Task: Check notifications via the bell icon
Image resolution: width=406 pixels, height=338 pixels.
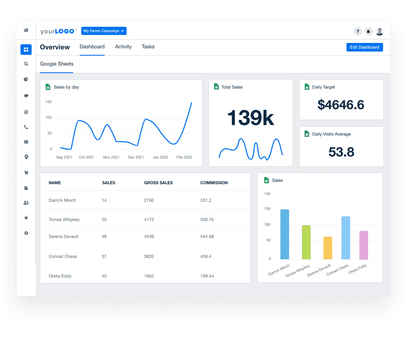Action: pos(368,31)
